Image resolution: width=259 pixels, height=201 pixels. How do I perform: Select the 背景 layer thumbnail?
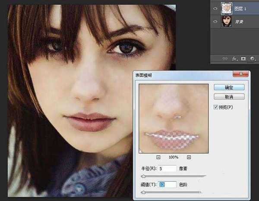227,21
